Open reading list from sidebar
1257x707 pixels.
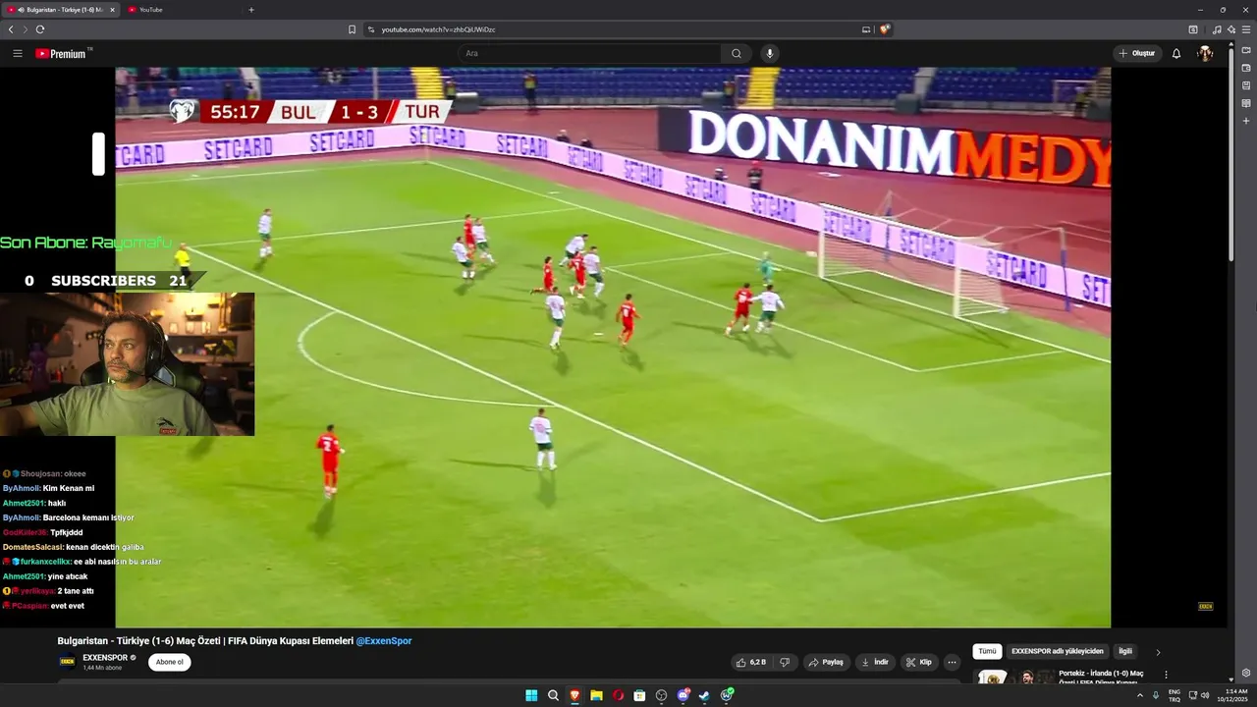[1246, 103]
